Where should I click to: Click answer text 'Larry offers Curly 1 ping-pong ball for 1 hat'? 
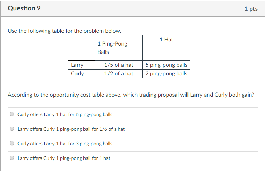[64, 158]
